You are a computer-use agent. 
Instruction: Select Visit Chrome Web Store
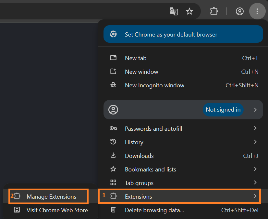coord(51,210)
